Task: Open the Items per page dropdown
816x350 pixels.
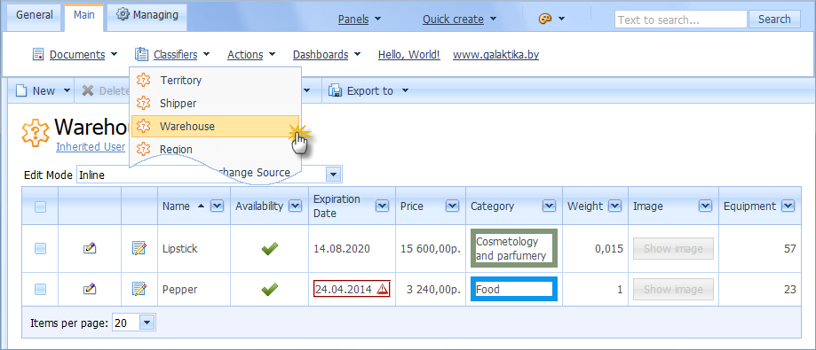Action: point(147,323)
